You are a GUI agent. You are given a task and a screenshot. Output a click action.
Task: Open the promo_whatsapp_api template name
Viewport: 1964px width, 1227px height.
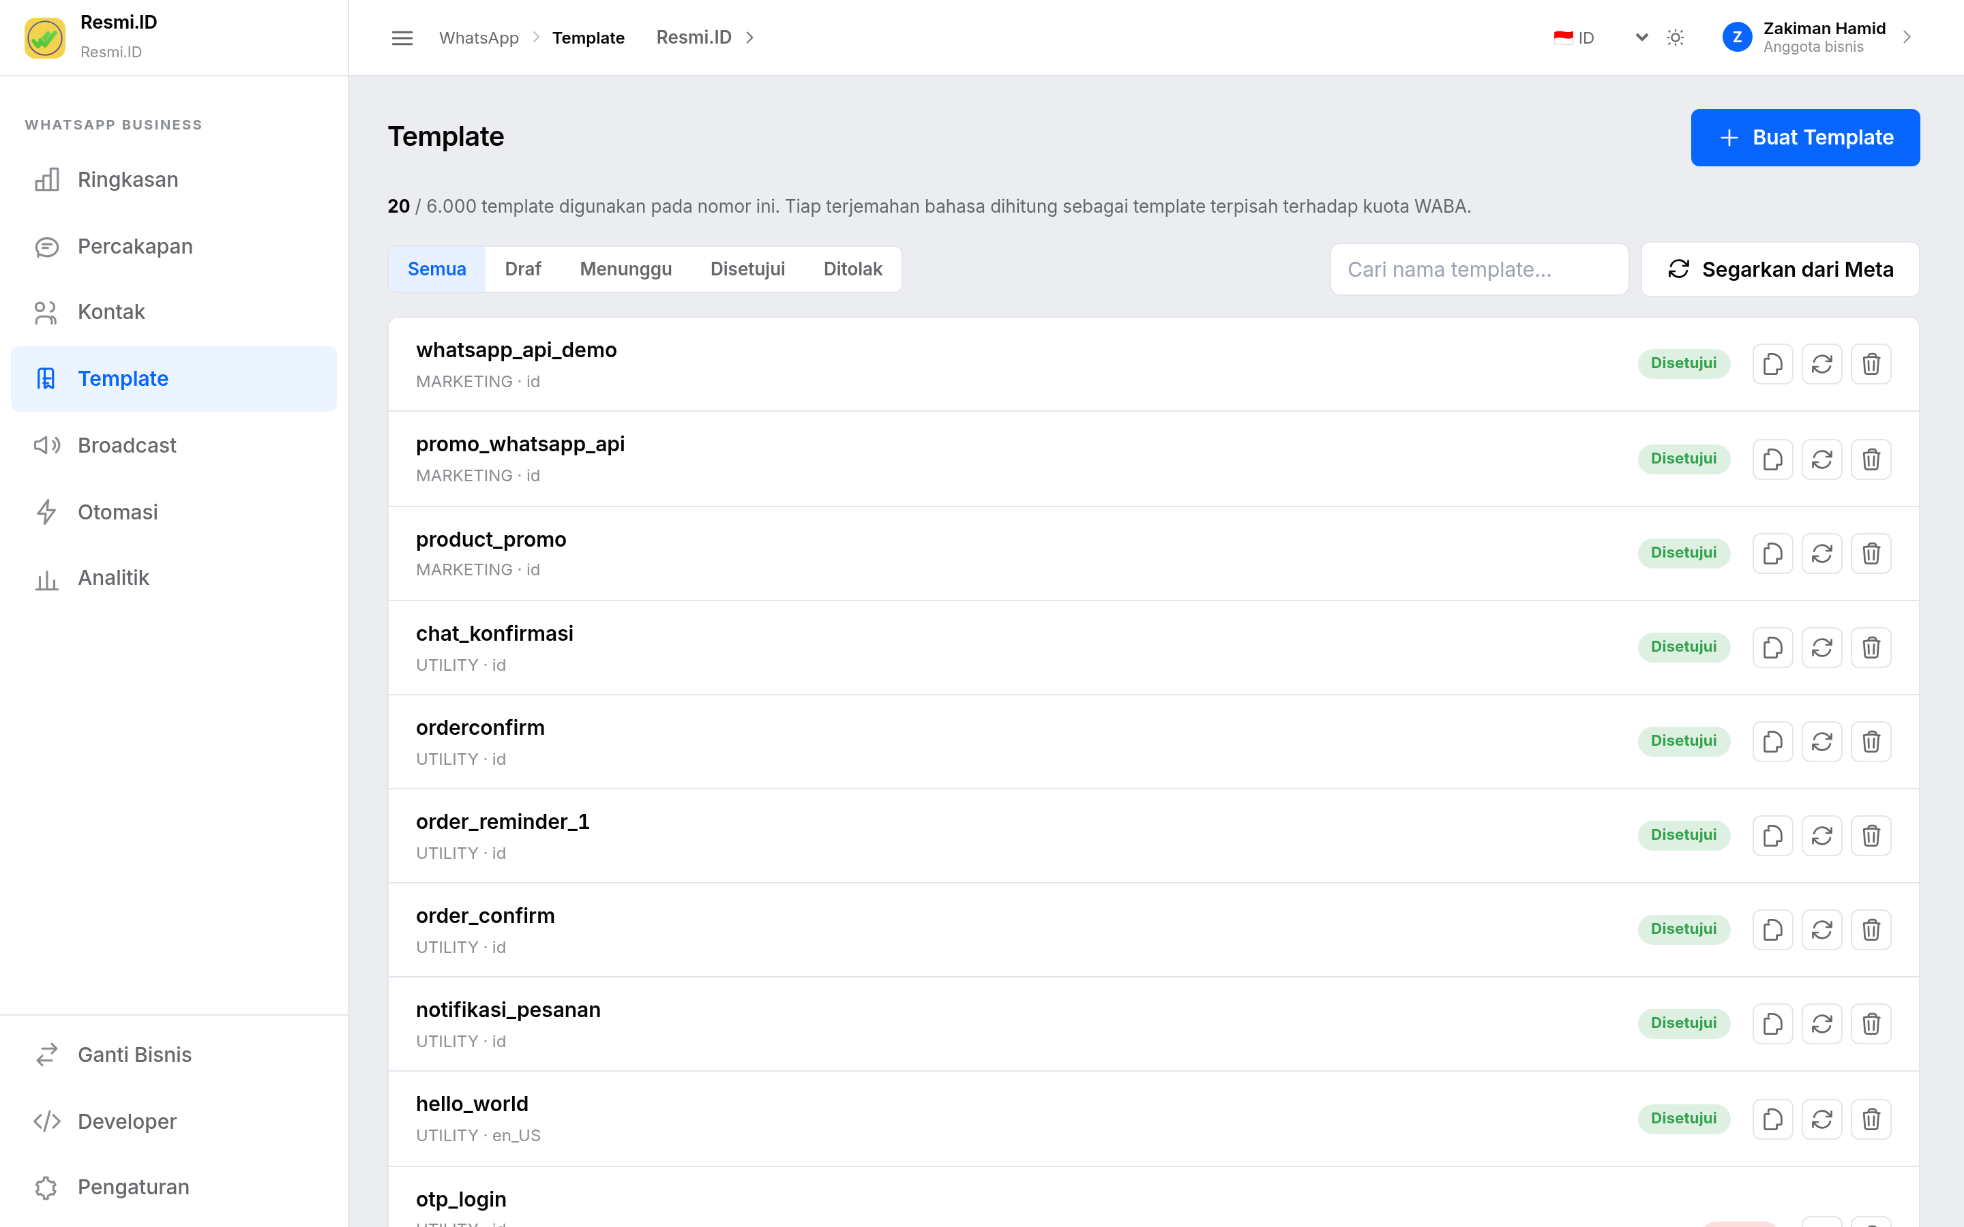coord(520,444)
